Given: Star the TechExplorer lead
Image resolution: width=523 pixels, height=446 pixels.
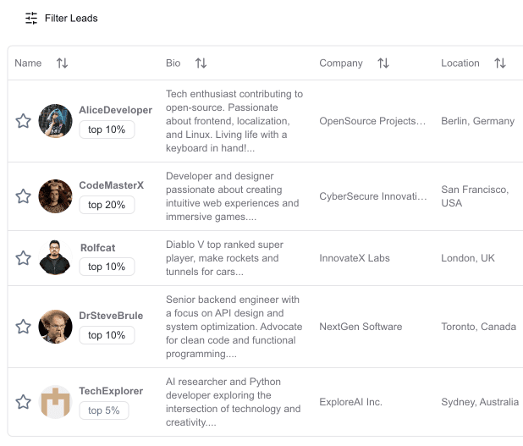Looking at the screenshot, I should (x=24, y=402).
